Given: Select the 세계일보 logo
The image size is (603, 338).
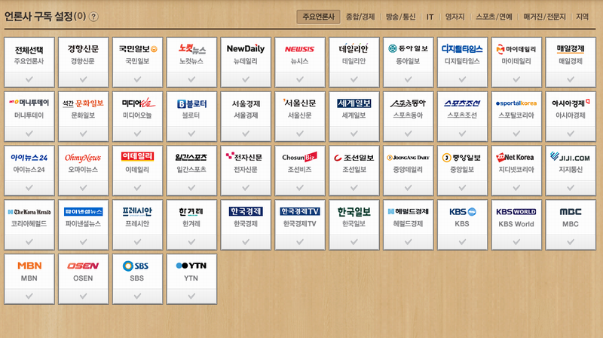Looking at the screenshot, I should [354, 103].
